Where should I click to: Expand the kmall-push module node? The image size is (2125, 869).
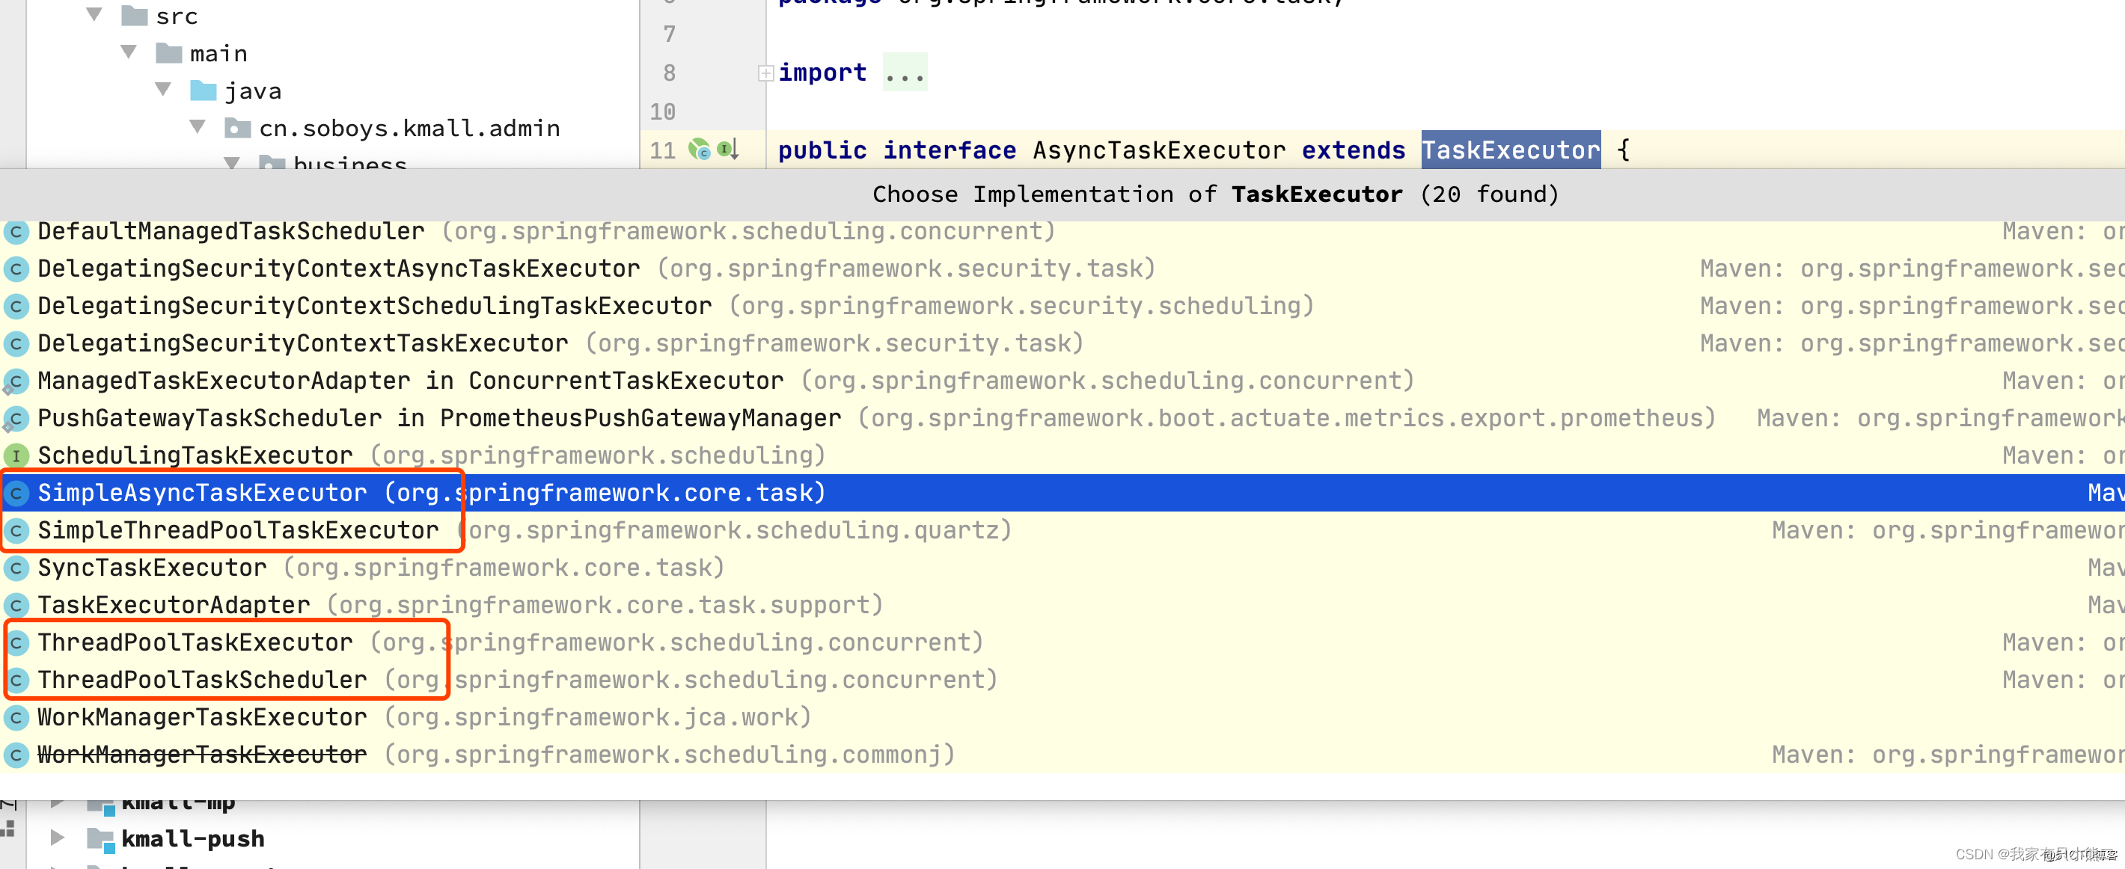click(x=57, y=838)
